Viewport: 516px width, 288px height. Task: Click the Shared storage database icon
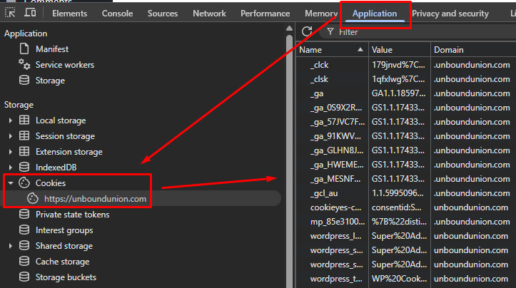coord(24,246)
